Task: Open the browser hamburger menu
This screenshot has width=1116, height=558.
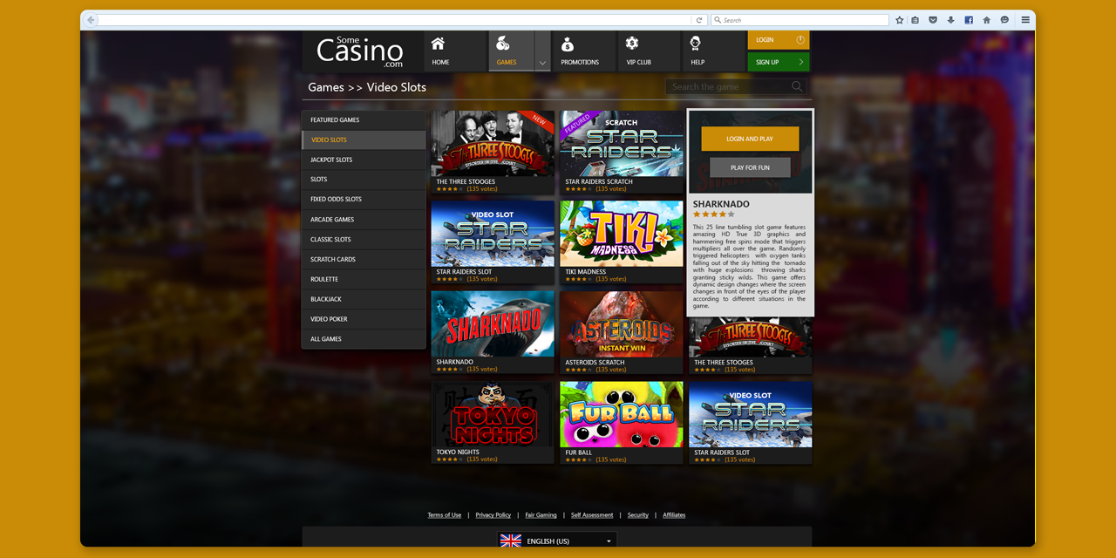Action: (x=1025, y=20)
